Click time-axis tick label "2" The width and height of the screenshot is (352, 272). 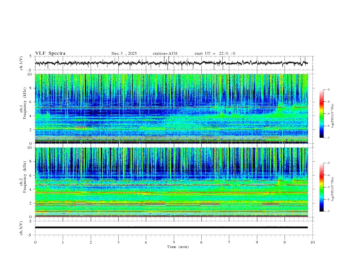point(91,242)
